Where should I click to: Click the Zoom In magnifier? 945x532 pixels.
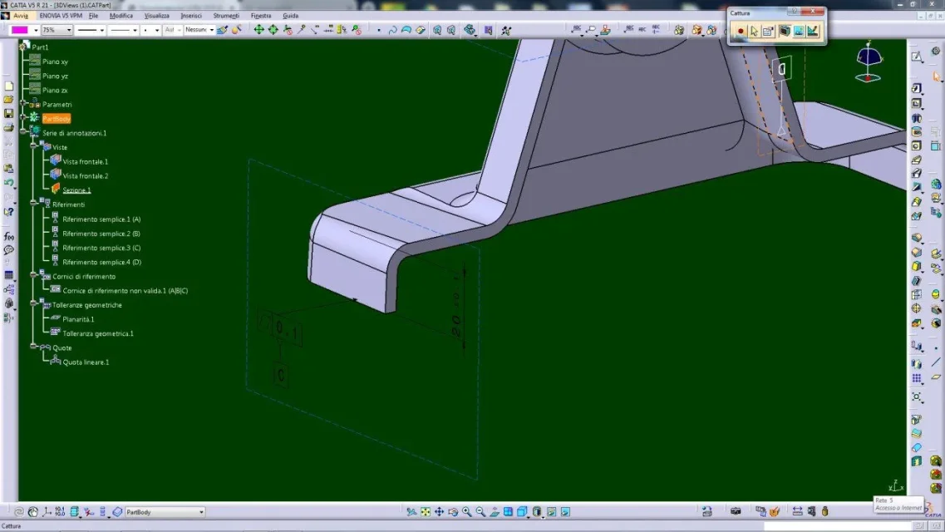[467, 511]
